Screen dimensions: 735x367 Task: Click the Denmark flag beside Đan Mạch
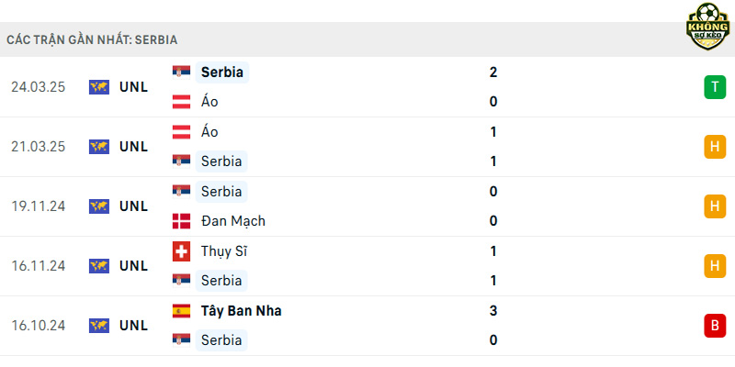click(181, 221)
